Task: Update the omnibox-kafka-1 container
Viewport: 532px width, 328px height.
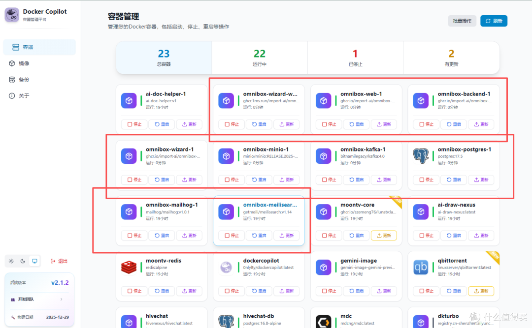Action: (x=384, y=179)
